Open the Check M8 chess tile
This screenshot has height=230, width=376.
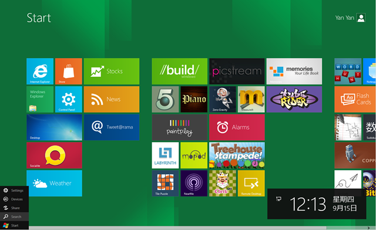[x=223, y=183]
